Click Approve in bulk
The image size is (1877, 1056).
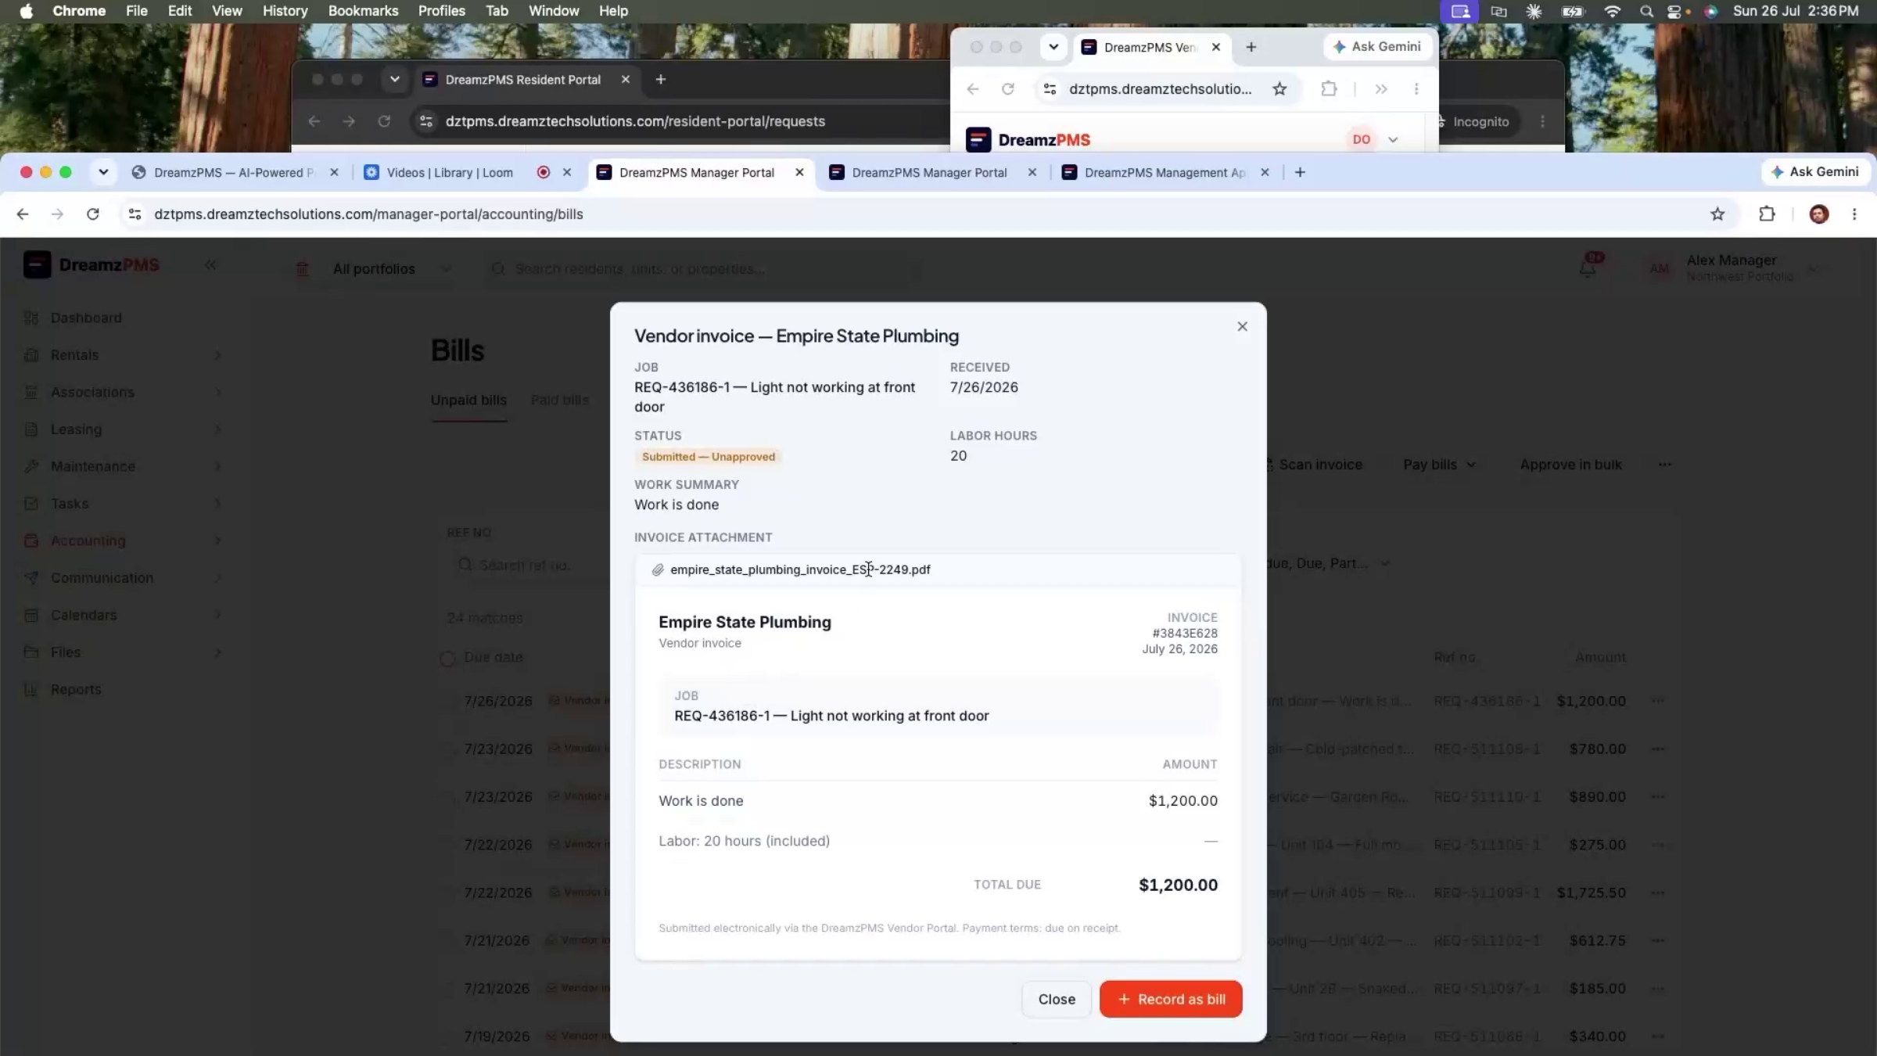click(1570, 465)
